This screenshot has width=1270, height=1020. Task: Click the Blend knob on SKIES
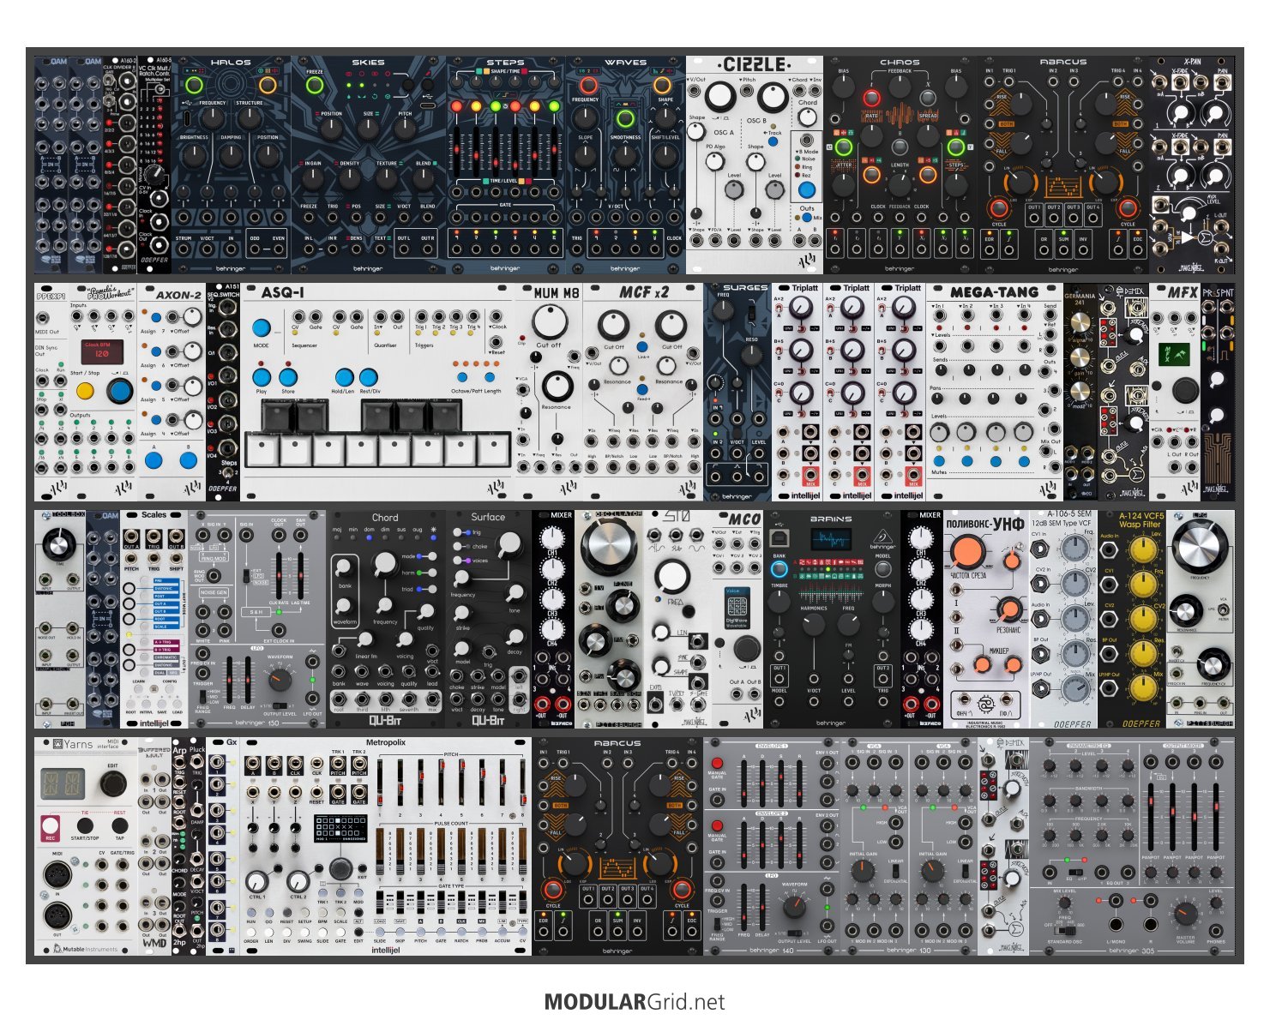pos(424,177)
